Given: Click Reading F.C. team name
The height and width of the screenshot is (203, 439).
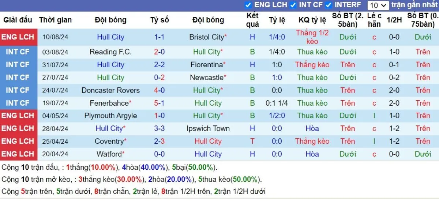Looking at the screenshot, I should (x=110, y=52).
